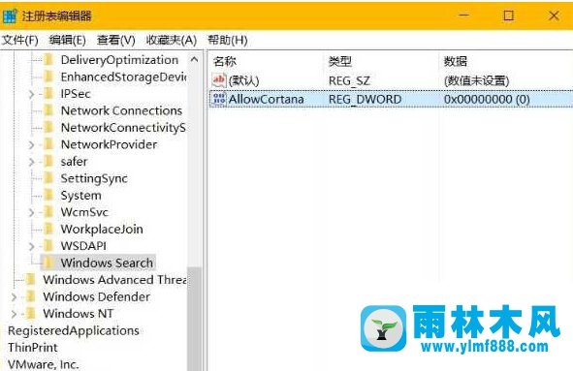The height and width of the screenshot is (371, 573).
Task: Select the Windows NT key
Action: tap(79, 313)
